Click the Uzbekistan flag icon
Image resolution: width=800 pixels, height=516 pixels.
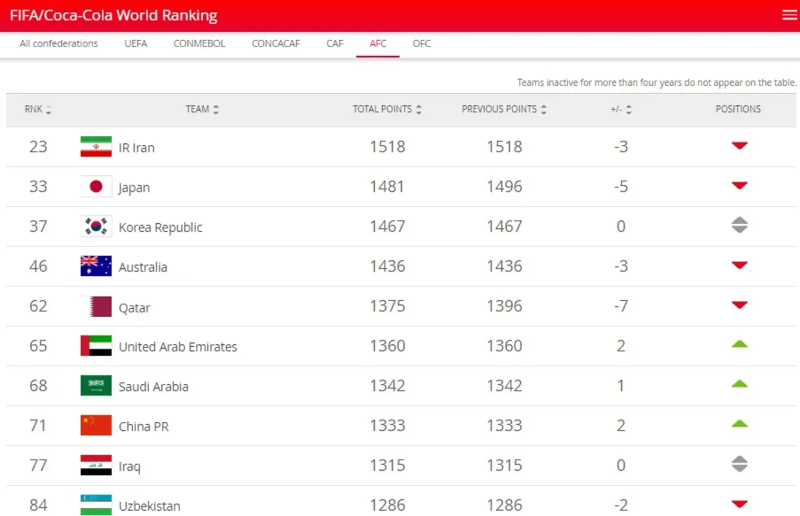[x=96, y=505]
